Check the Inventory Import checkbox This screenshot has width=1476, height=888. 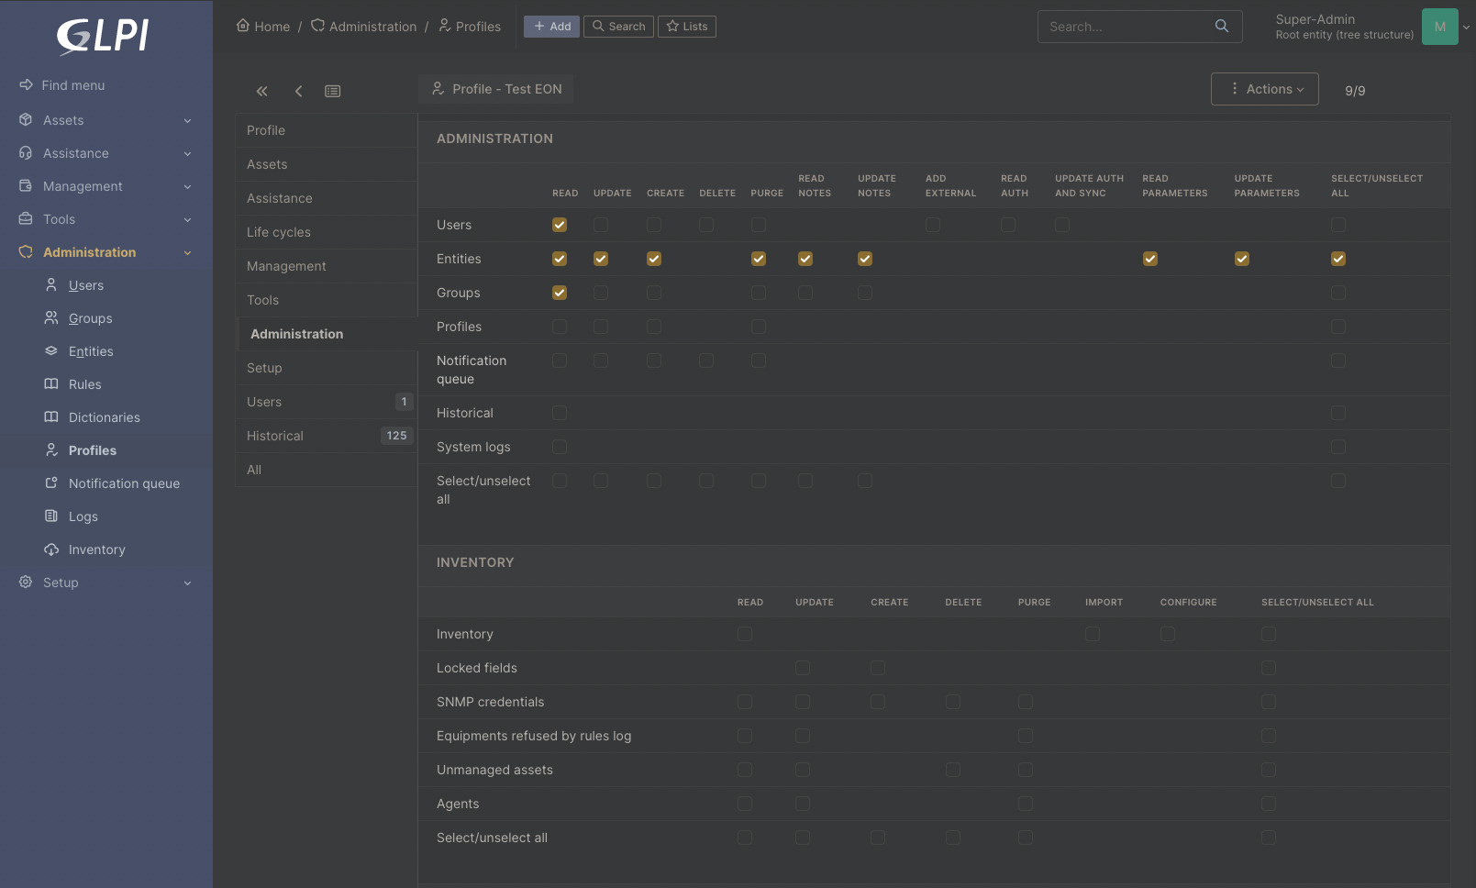coord(1093,634)
